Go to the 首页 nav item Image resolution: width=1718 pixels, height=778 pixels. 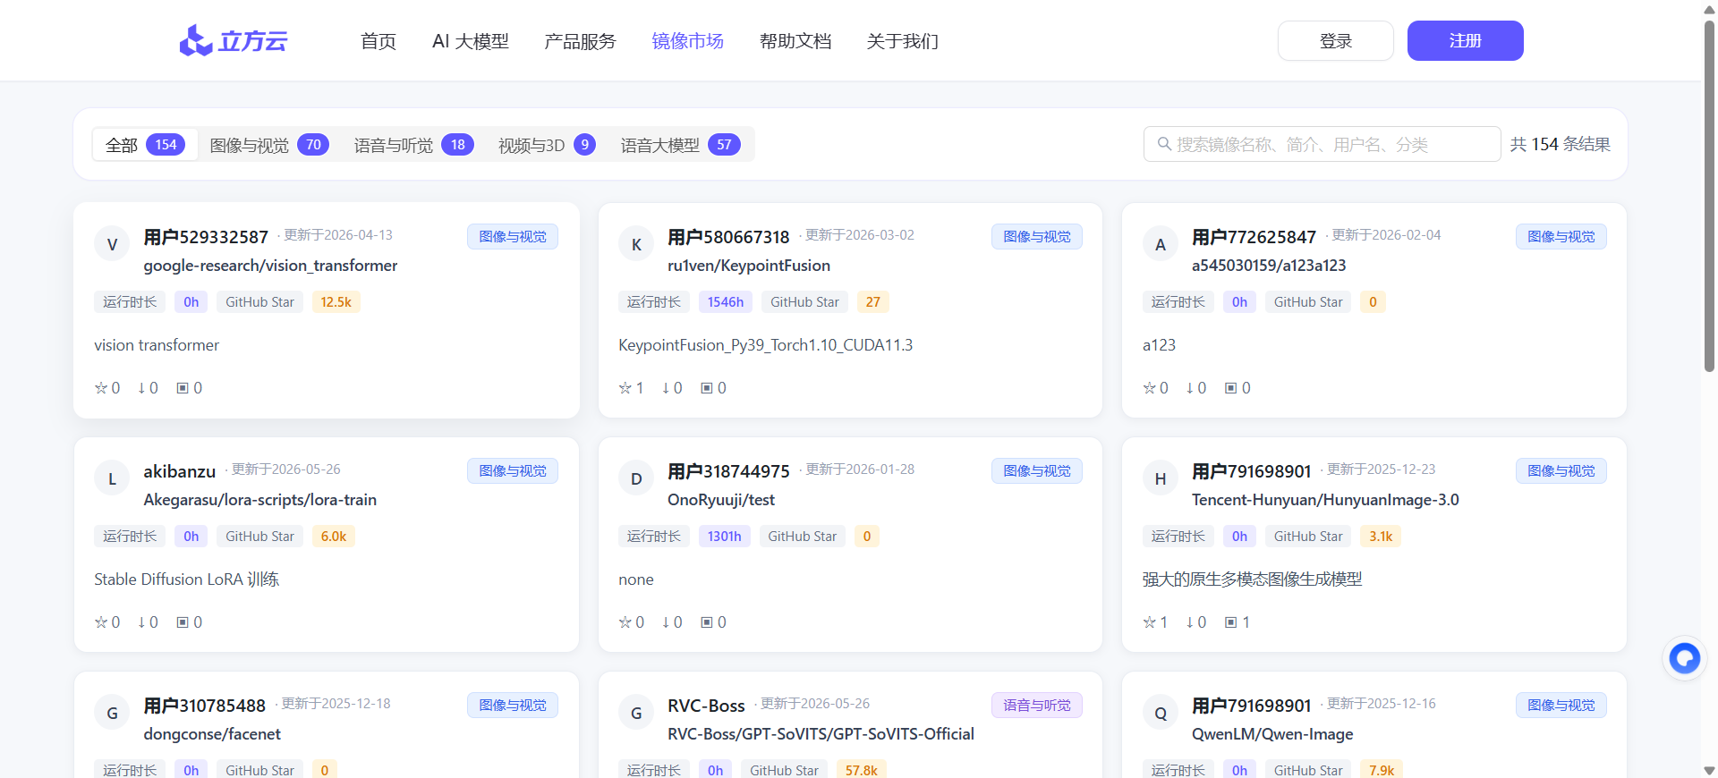point(378,41)
